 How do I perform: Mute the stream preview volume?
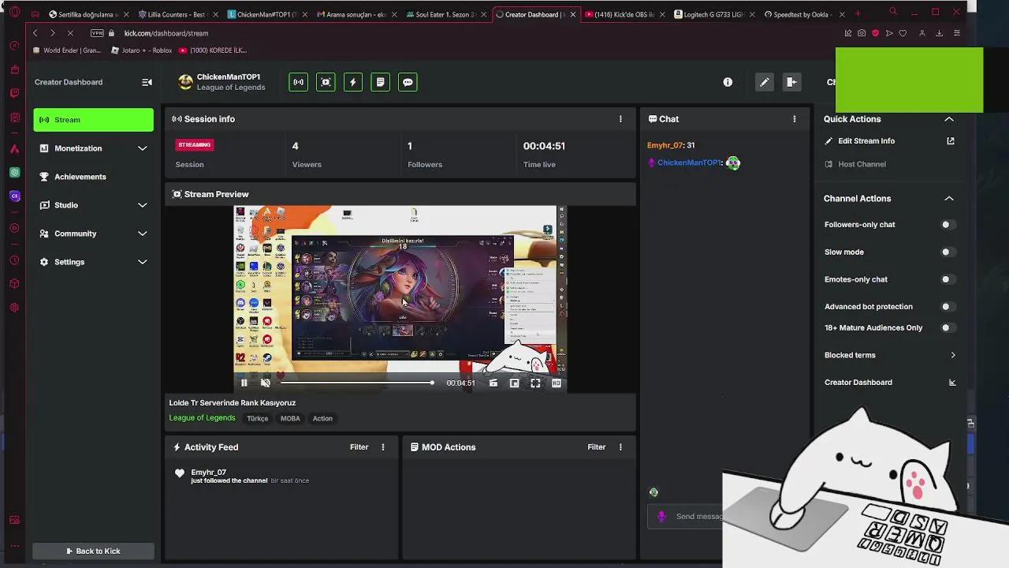[266, 383]
